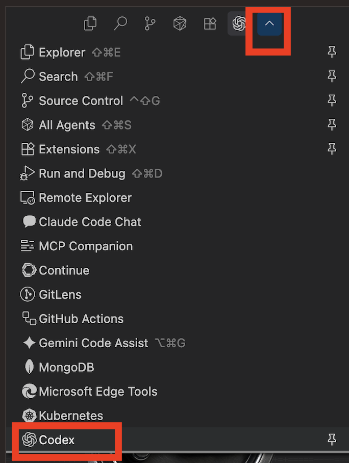Toggle the pin for Extensions entry

[332, 149]
